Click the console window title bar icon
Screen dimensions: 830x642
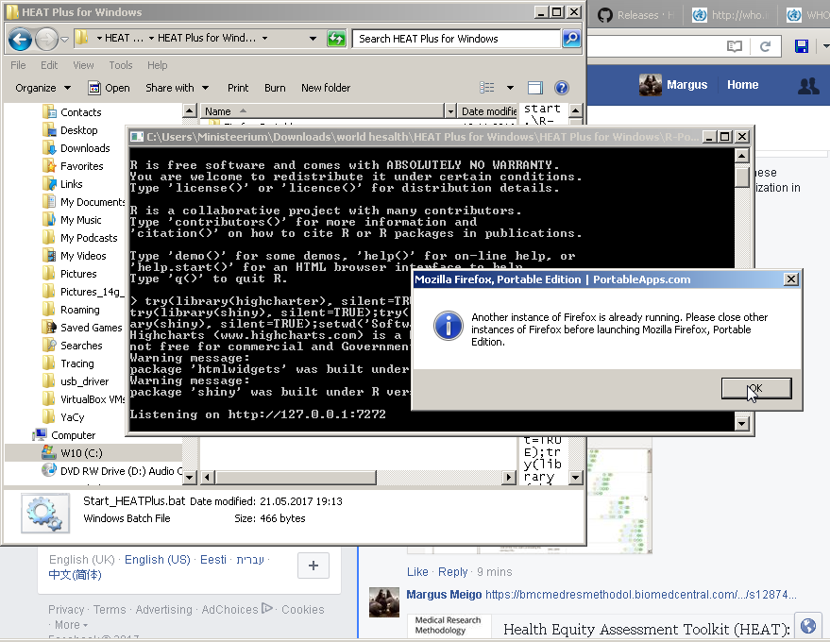coord(137,137)
